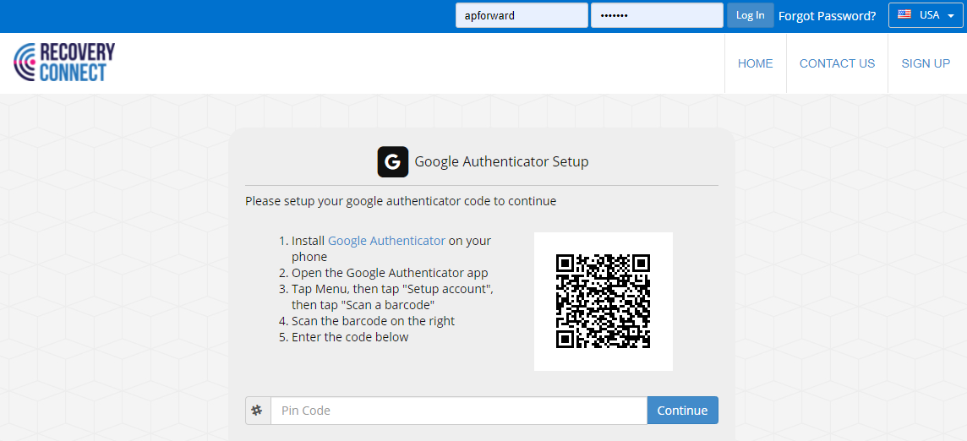This screenshot has height=441, width=967.
Task: Focus the password field in header
Action: pyautogui.click(x=657, y=15)
